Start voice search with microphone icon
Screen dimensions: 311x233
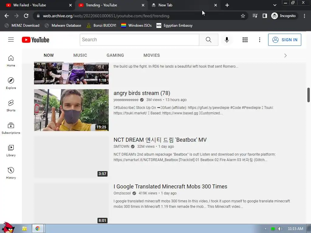tap(227, 40)
